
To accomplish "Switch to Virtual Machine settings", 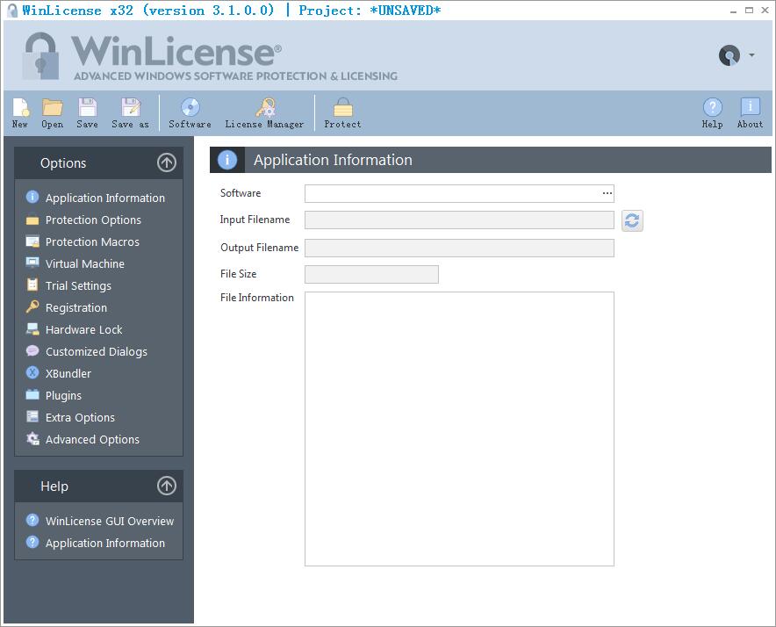I will point(84,263).
